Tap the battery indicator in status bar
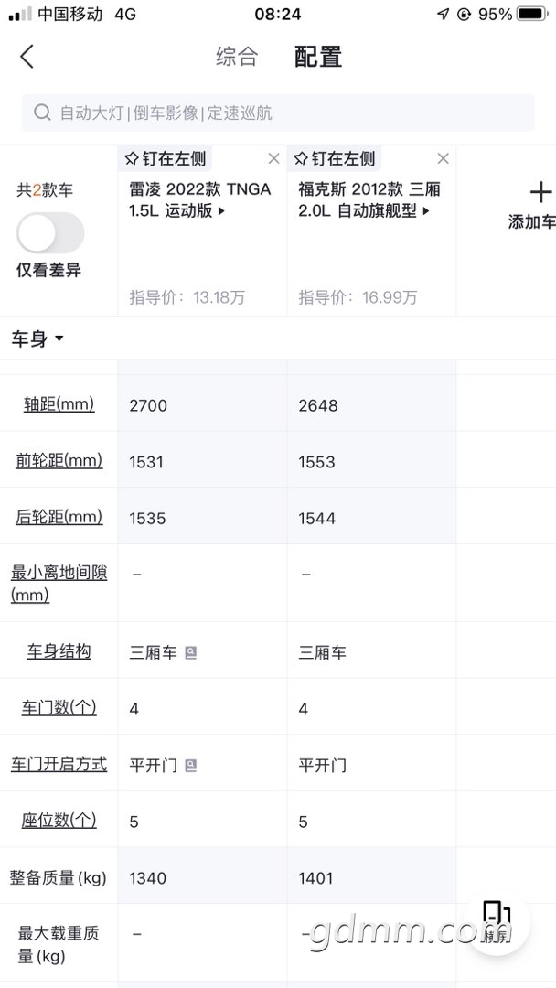556x988 pixels. pos(533,13)
